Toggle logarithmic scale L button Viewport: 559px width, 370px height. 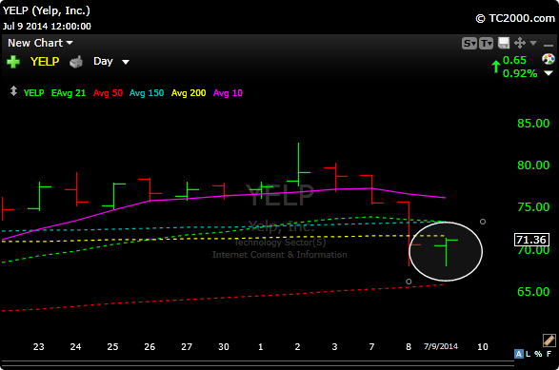(x=528, y=354)
